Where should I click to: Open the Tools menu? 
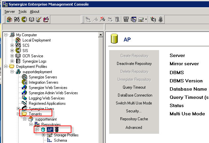tap(22, 12)
